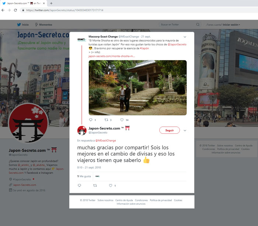This screenshot has width=258, height=226.
Task: Go to Twitter Inicio
Action: coord(23,25)
